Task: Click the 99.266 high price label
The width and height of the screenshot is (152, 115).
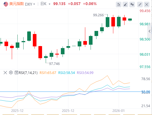Action: [x=98, y=15]
